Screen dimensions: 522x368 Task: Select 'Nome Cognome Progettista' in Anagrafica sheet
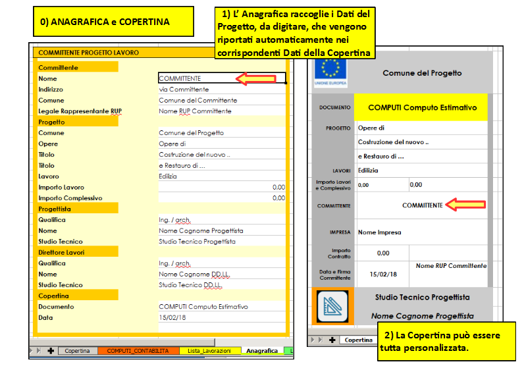click(x=222, y=230)
